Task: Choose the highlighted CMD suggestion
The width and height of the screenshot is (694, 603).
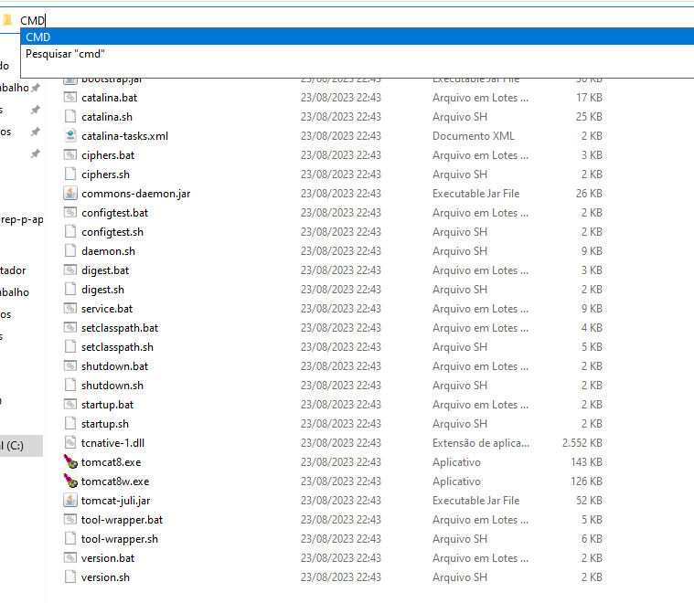Action: click(358, 37)
